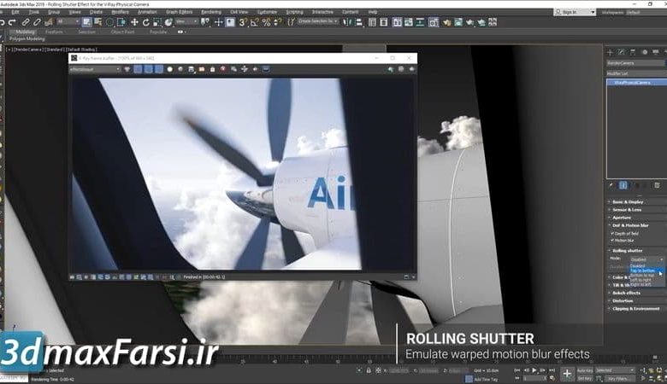Select VRayPhysicalCamera in modifier stack
The height and width of the screenshot is (384, 667).
[636, 83]
